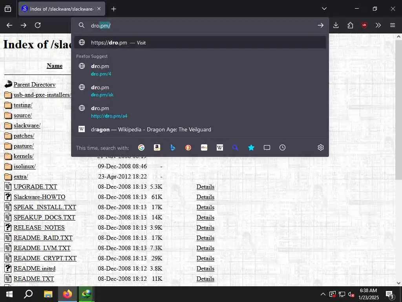Choose dragon Wikipedia Dragon Age suggestion
The height and width of the screenshot is (302, 402).
pos(200,129)
